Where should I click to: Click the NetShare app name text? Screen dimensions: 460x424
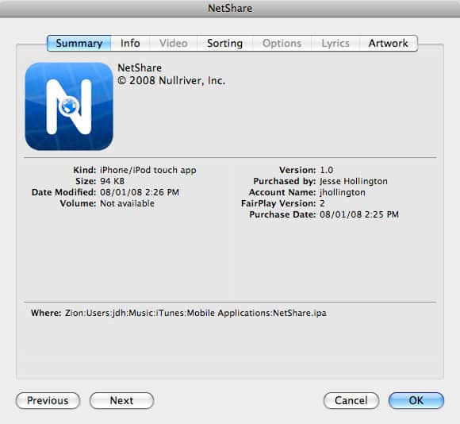tap(140, 67)
